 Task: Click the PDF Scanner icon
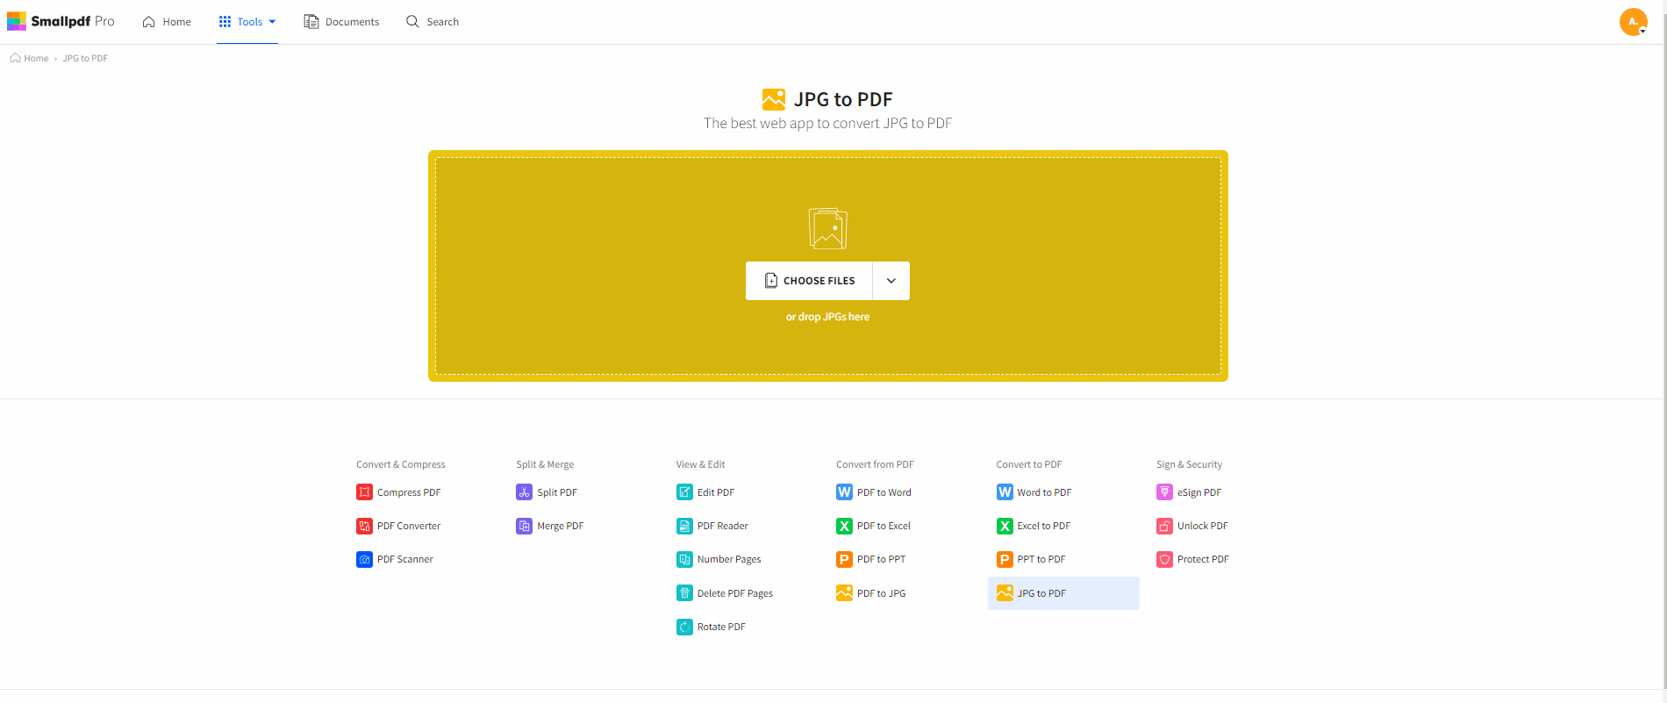tap(364, 559)
